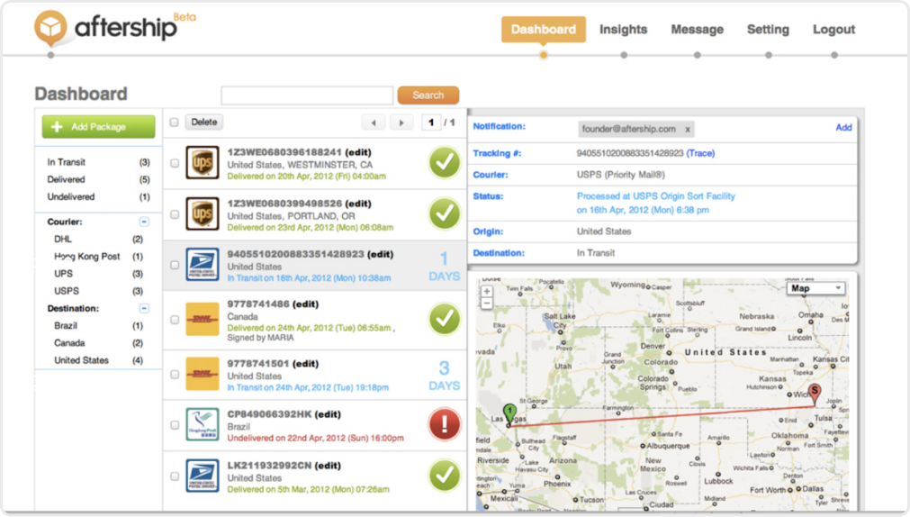The height and width of the screenshot is (517, 910).
Task: Click Hongkong Post logo for CP849066392HK
Action: (x=203, y=424)
